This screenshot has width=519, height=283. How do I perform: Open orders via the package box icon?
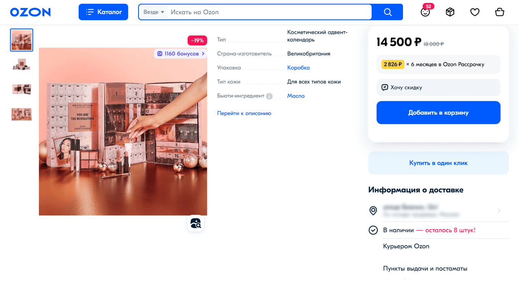click(450, 12)
